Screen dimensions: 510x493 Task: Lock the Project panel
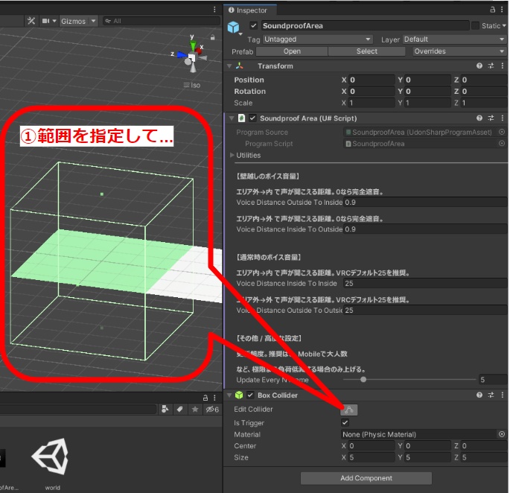(205, 398)
